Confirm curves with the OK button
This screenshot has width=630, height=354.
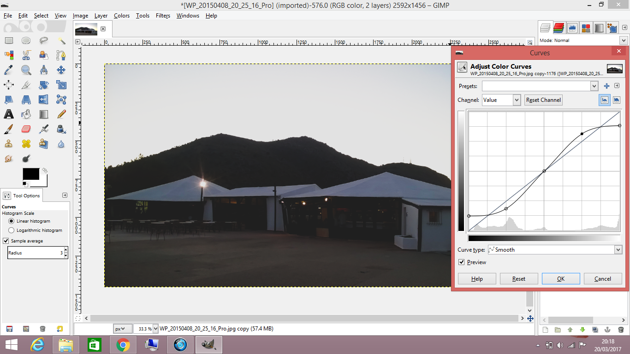pyautogui.click(x=561, y=278)
